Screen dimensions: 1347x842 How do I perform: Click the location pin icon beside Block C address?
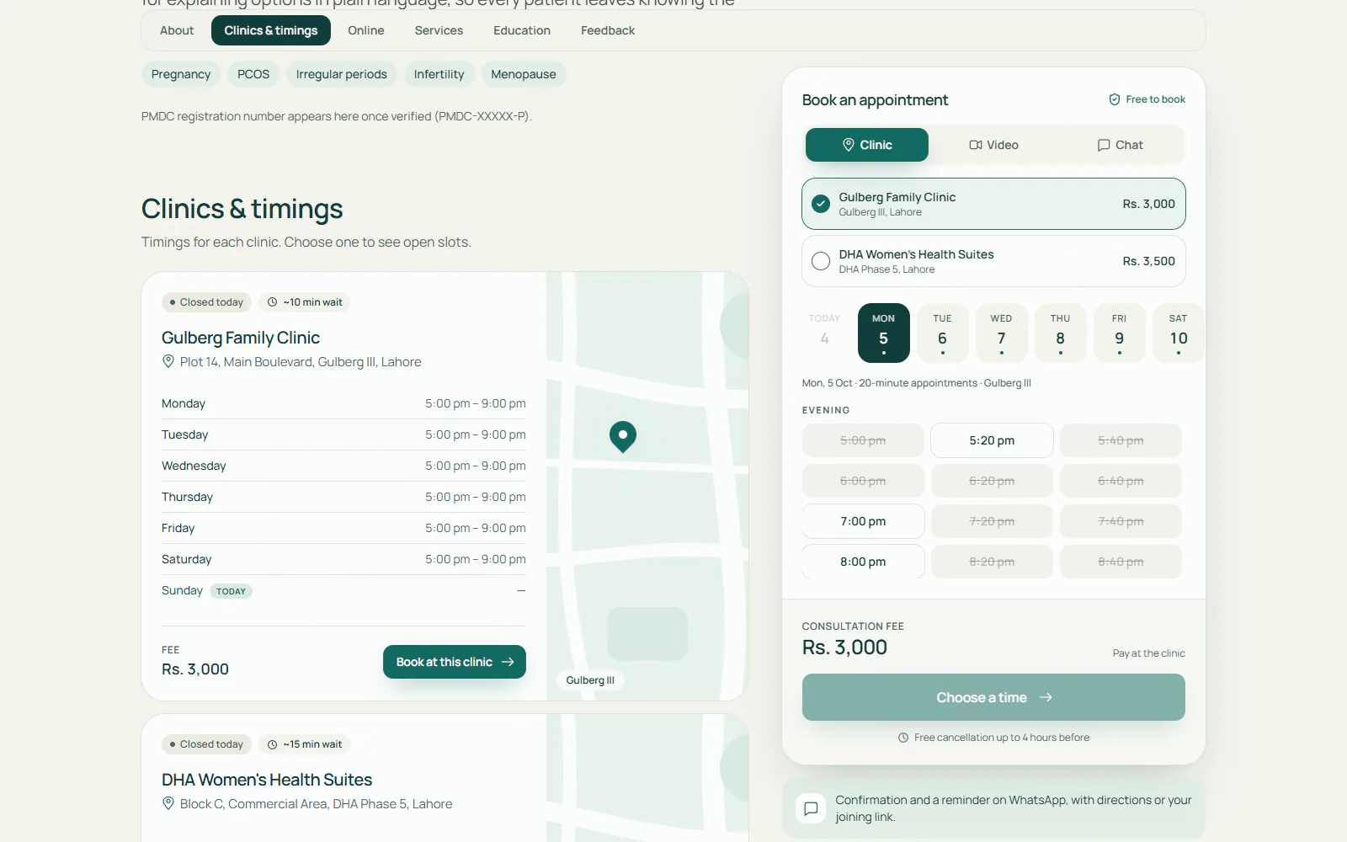click(168, 803)
